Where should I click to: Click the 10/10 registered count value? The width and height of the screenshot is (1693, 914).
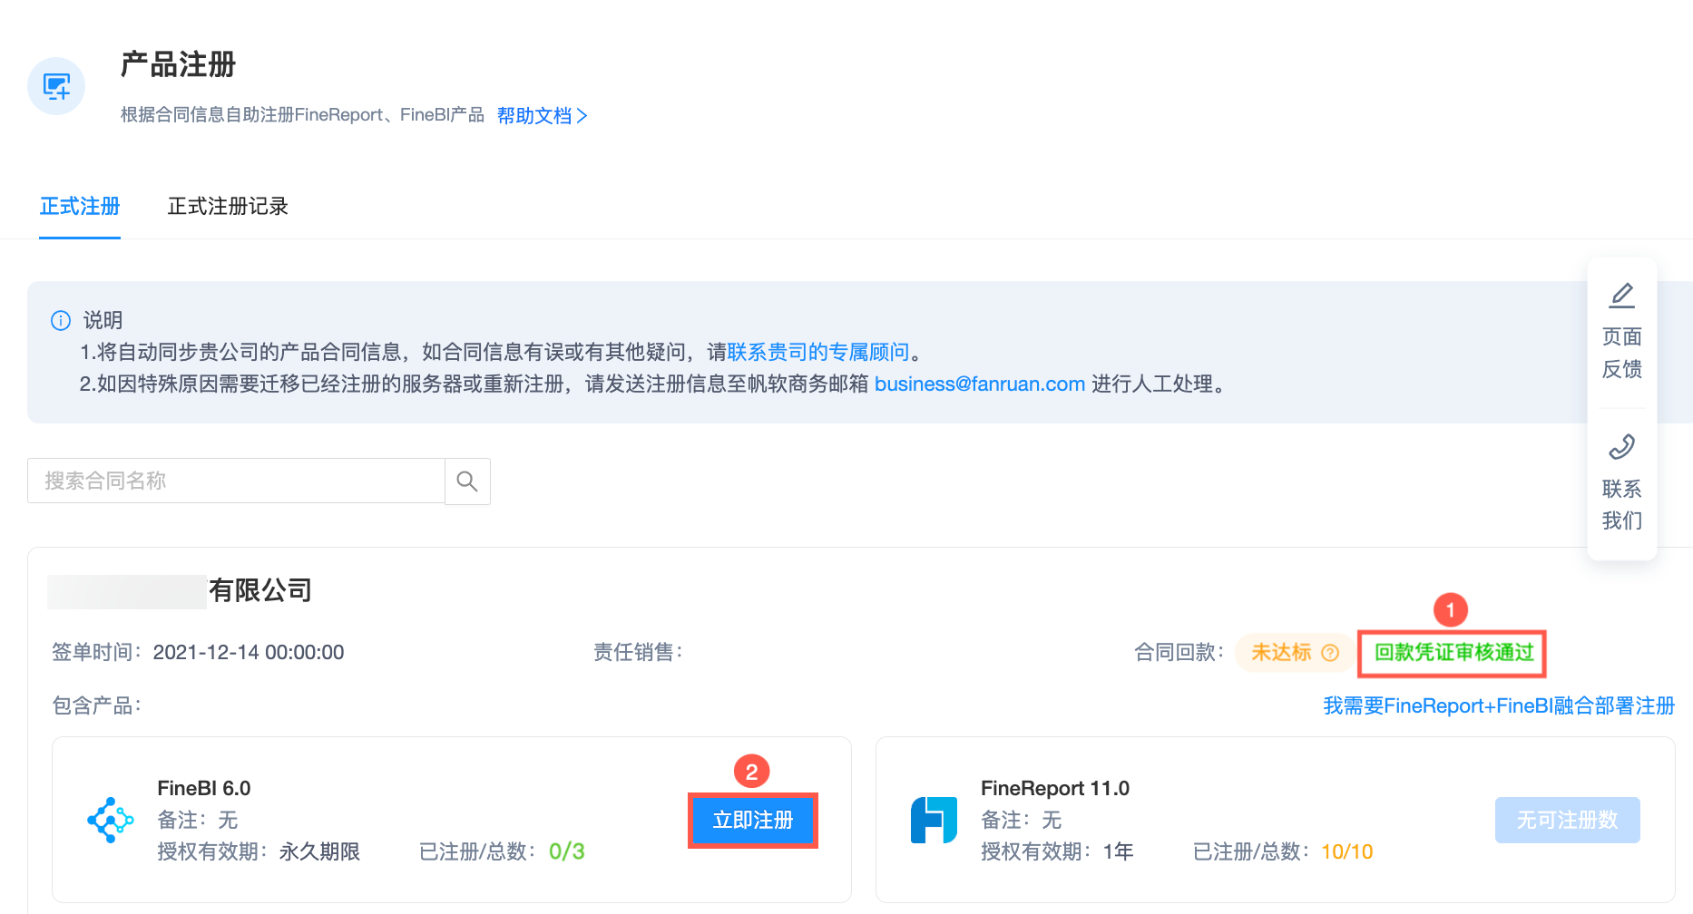1347,851
